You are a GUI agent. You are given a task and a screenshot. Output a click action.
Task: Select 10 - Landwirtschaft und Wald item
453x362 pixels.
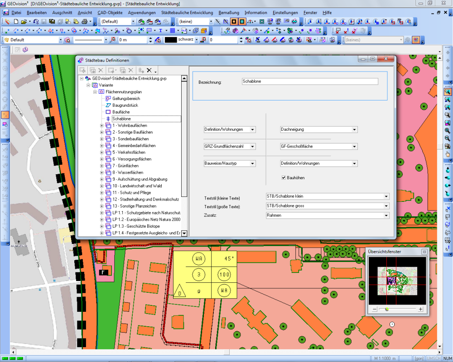tap(137, 186)
